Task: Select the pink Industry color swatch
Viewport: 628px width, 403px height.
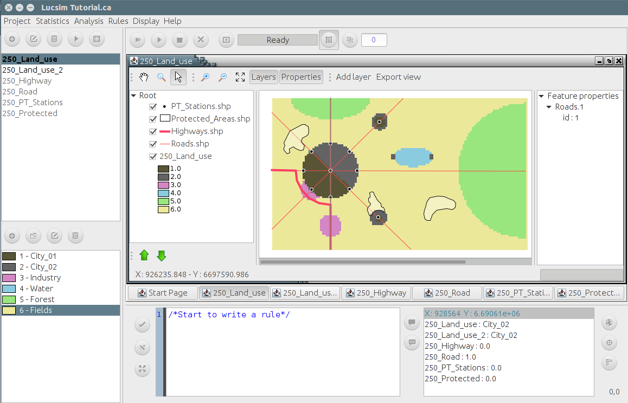Action: pos(9,277)
